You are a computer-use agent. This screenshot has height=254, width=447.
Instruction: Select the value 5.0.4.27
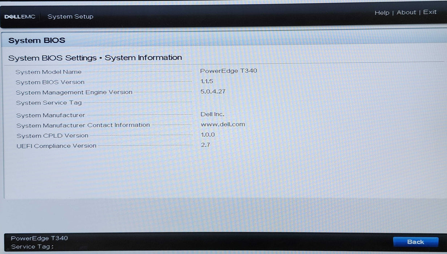click(213, 91)
